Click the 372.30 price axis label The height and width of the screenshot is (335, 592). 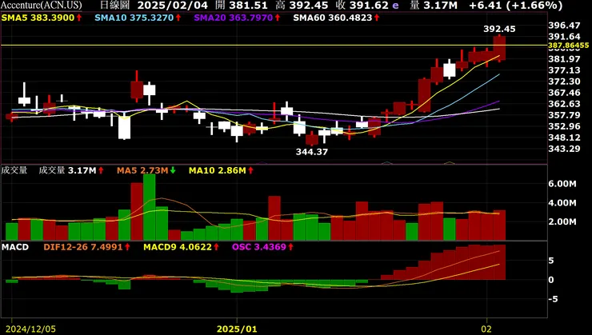click(564, 82)
